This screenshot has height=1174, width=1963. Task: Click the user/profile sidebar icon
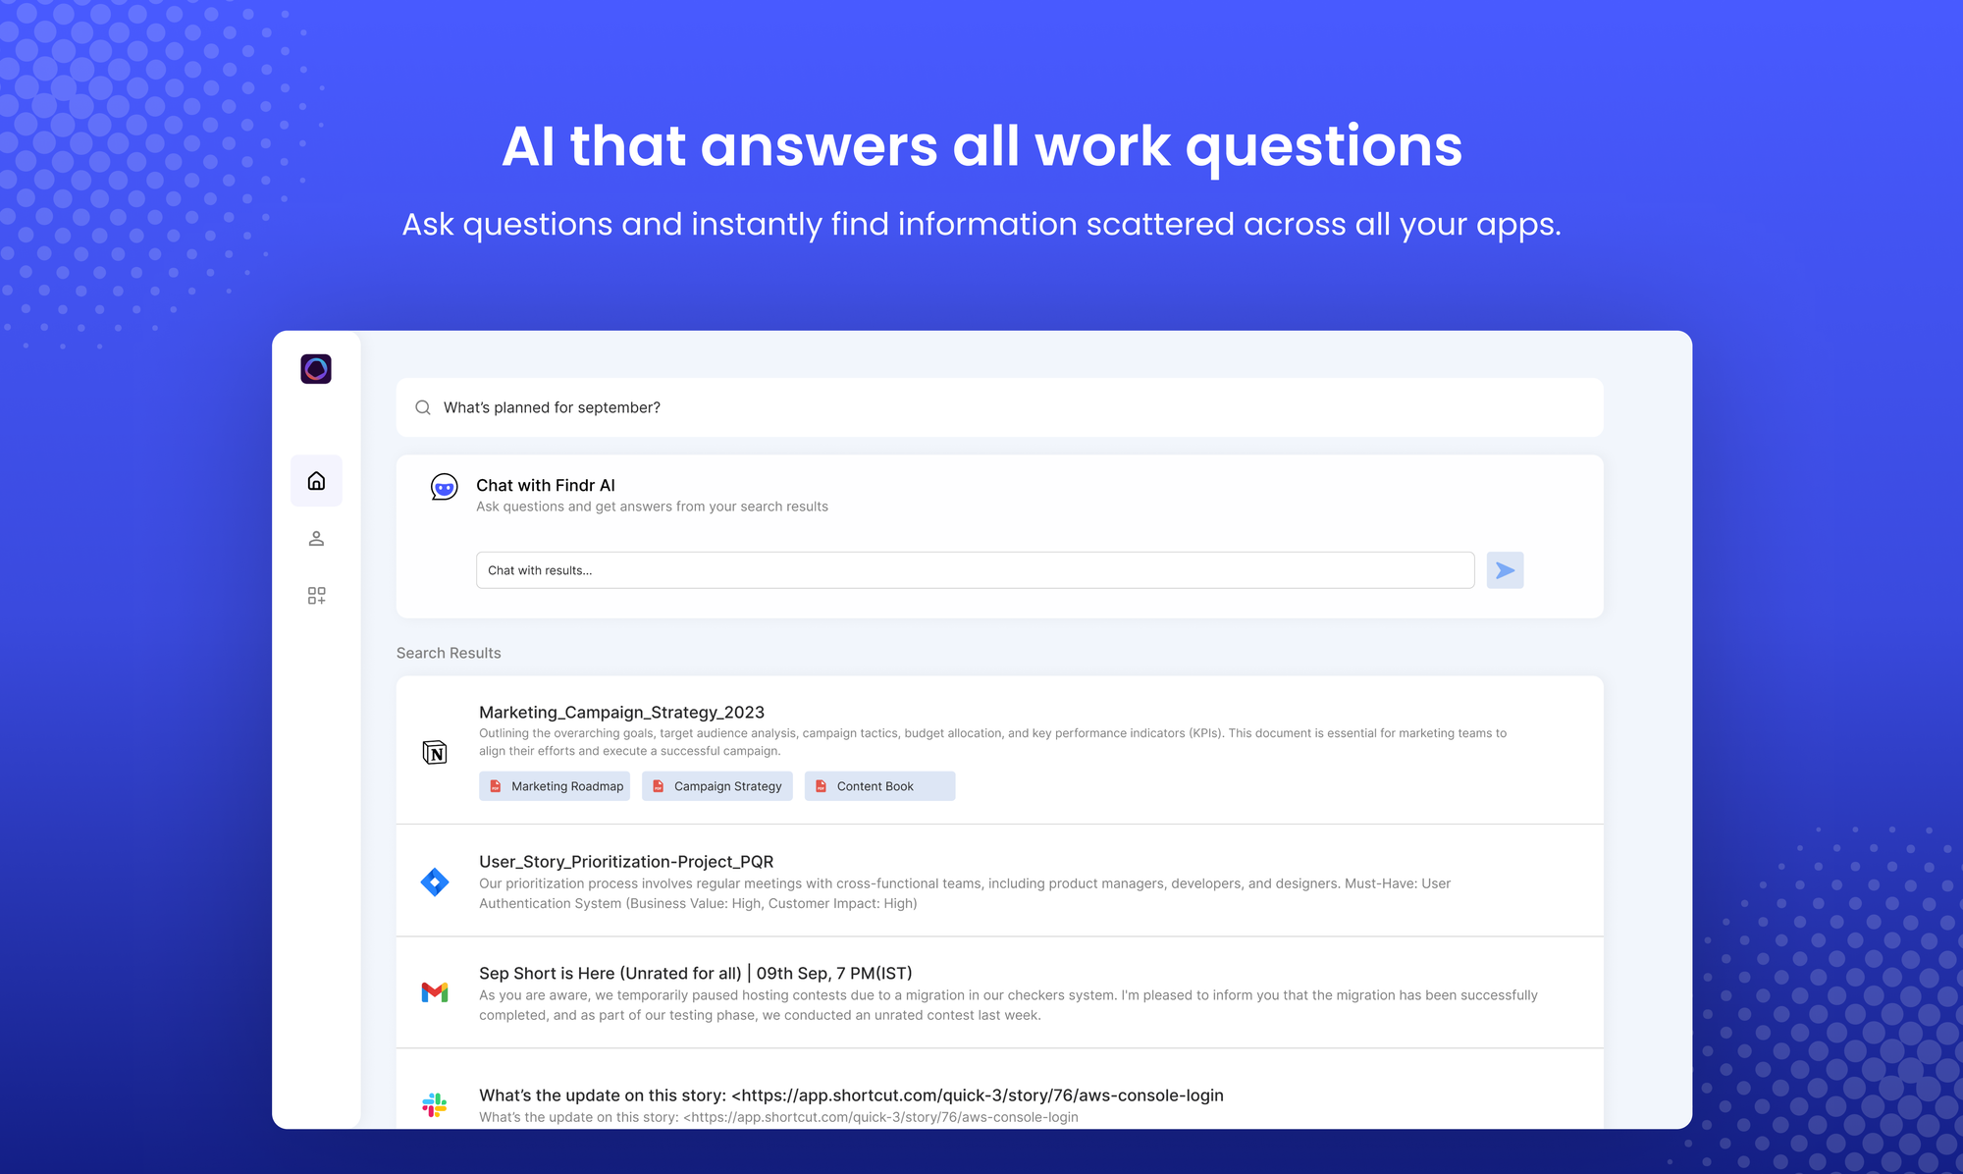pyautogui.click(x=316, y=538)
